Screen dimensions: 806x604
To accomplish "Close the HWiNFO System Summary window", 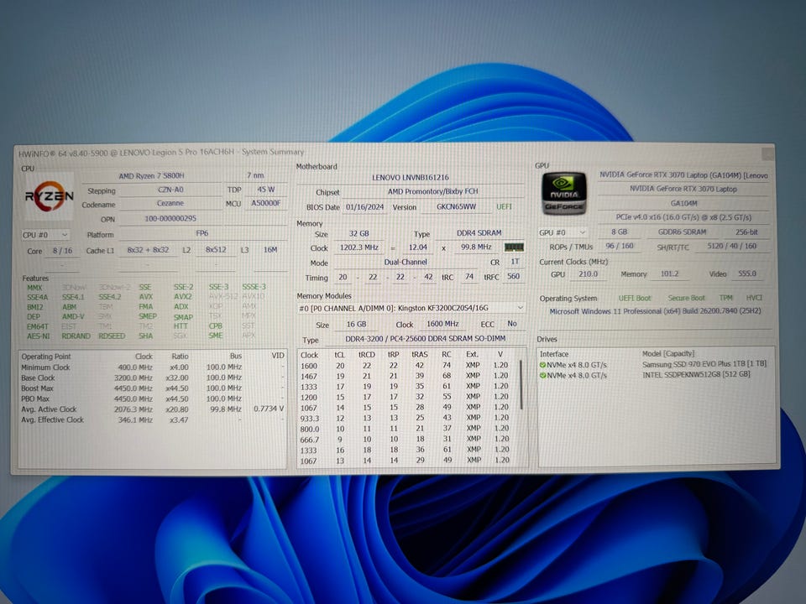I will pyautogui.click(x=767, y=153).
